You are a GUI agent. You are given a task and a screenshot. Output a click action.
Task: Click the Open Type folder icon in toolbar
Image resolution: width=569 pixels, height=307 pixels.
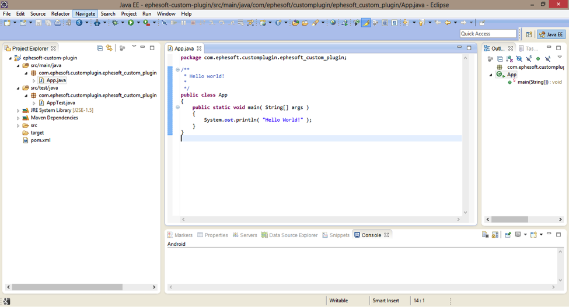click(295, 23)
